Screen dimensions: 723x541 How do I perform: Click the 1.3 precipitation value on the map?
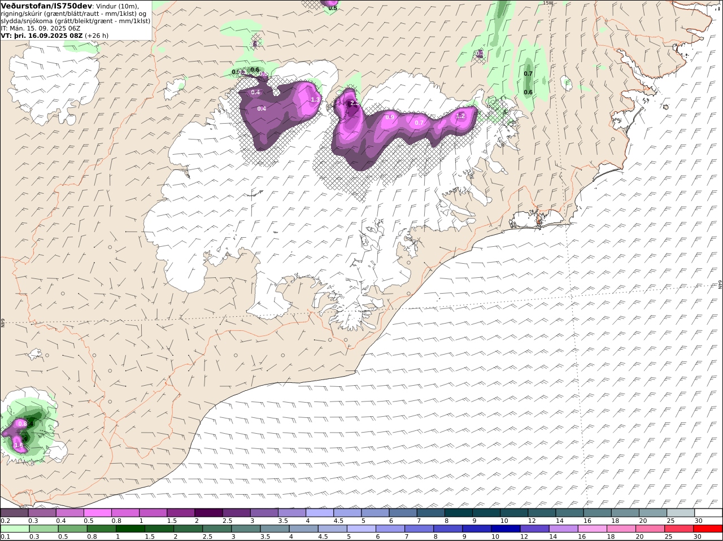[x=315, y=99]
